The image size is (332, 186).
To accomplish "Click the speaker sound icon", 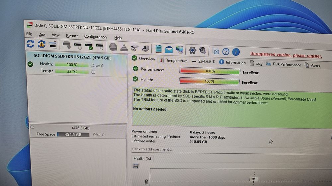I will tap(203, 51).
